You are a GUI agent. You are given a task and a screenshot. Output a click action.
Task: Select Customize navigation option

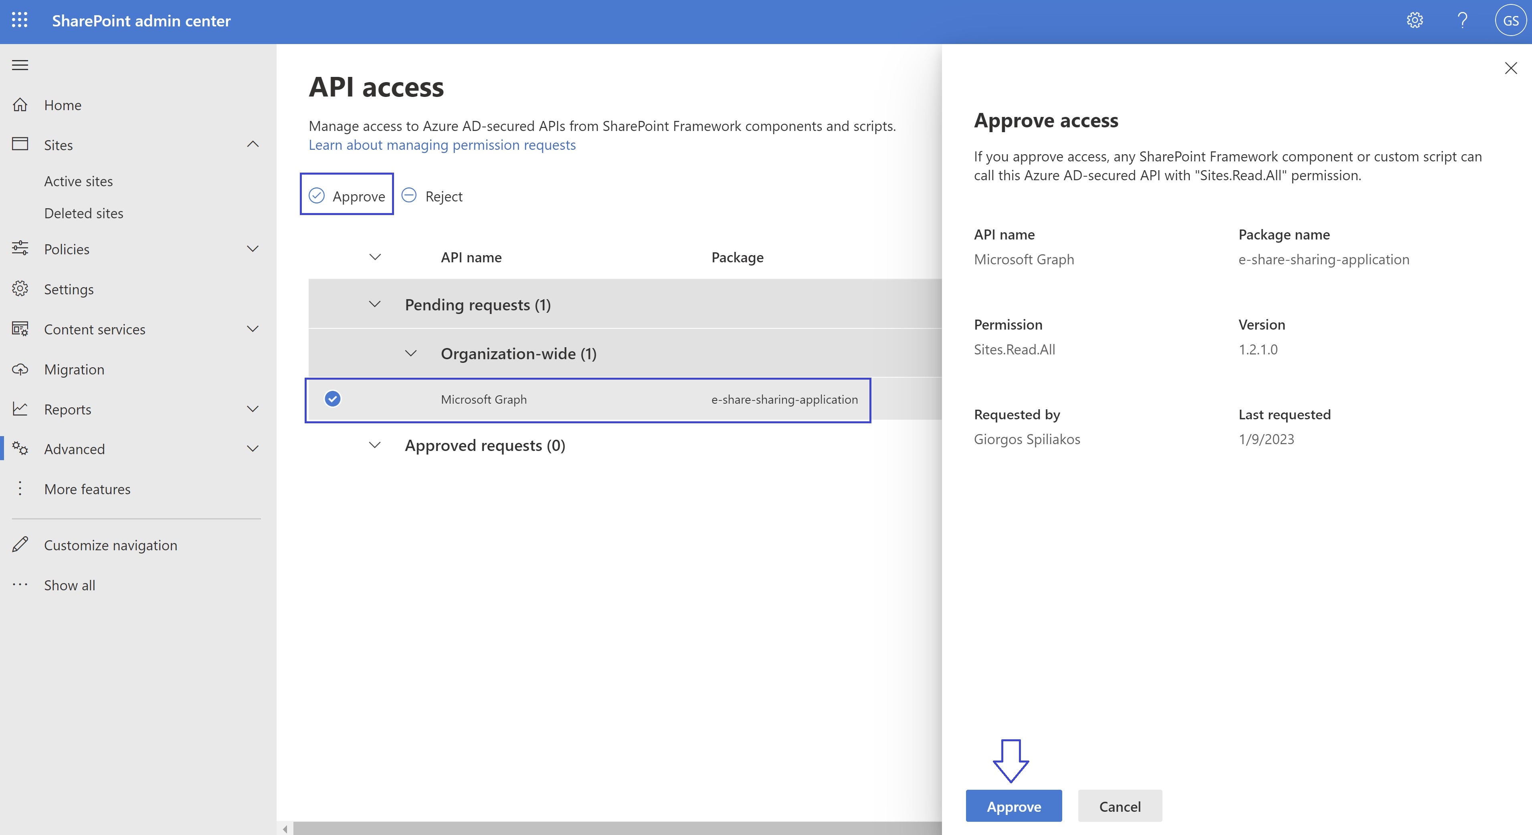click(x=111, y=545)
